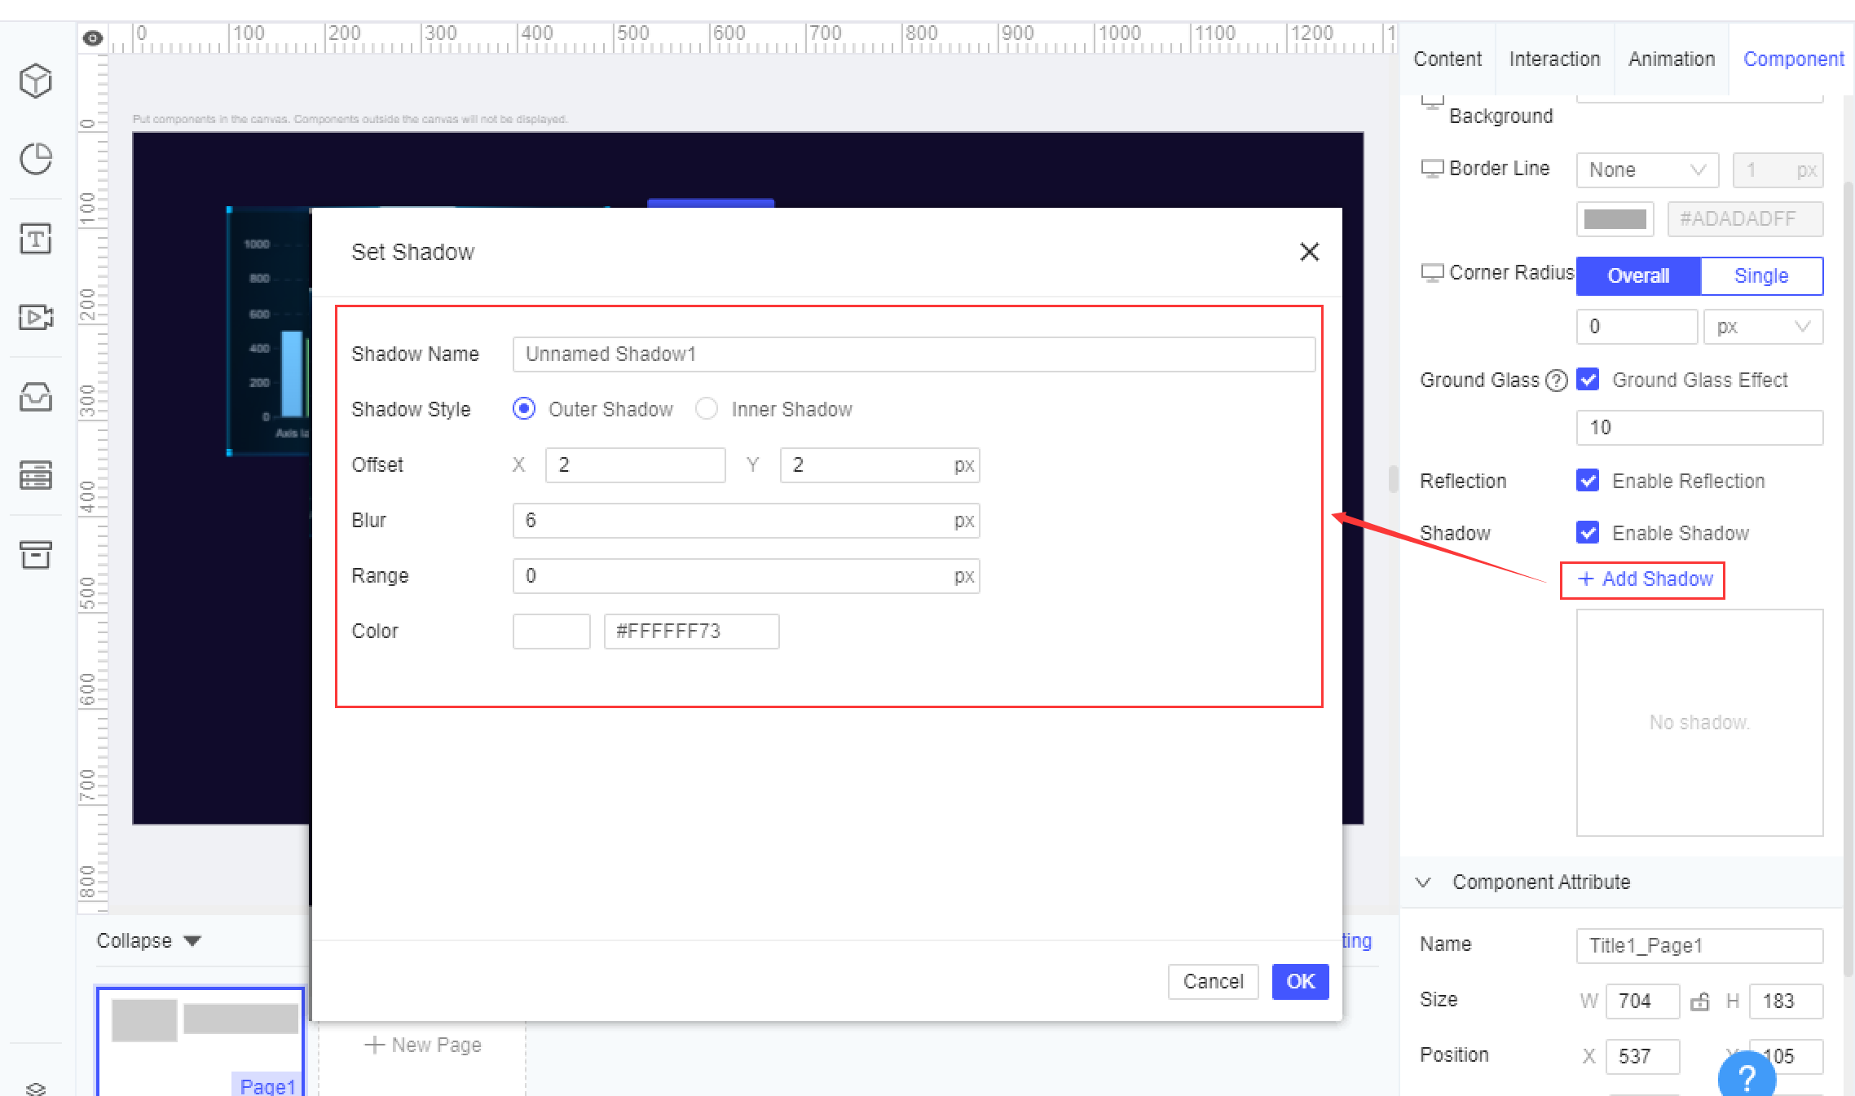The image size is (1855, 1096).
Task: Click the Add Shadow link
Action: (x=1644, y=579)
